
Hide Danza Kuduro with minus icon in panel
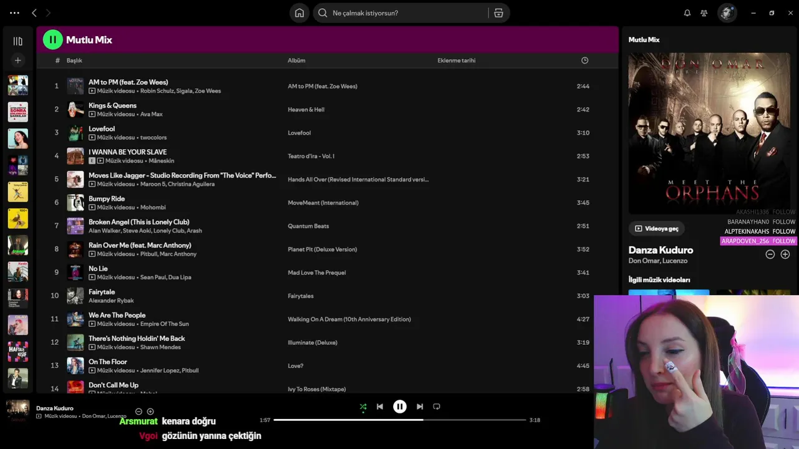pos(770,254)
